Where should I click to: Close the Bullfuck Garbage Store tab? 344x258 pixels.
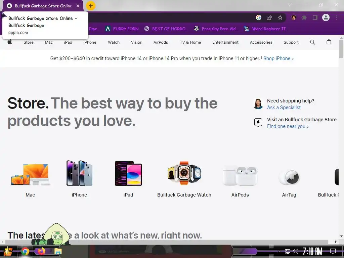click(x=78, y=6)
